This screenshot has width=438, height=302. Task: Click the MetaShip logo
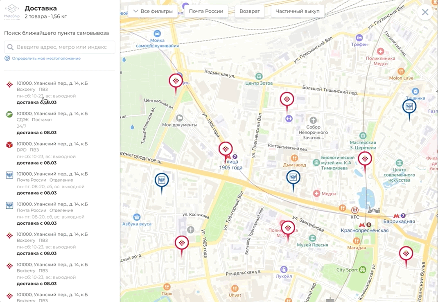pyautogui.click(x=12, y=12)
